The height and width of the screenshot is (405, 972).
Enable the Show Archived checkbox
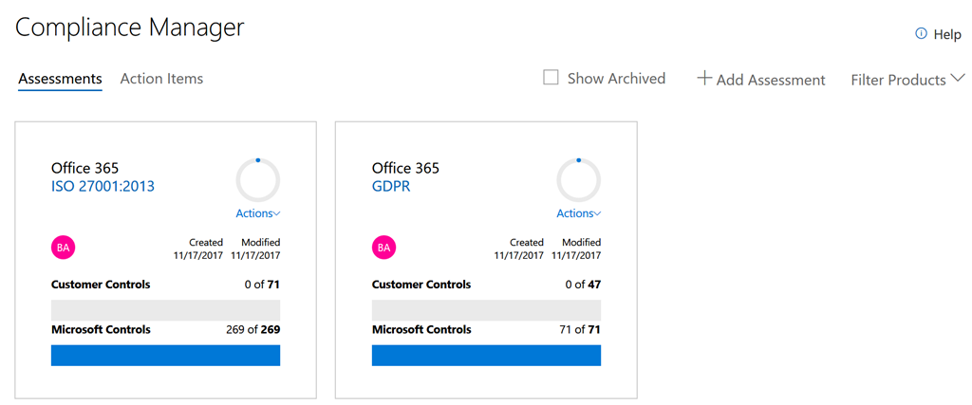tap(551, 78)
